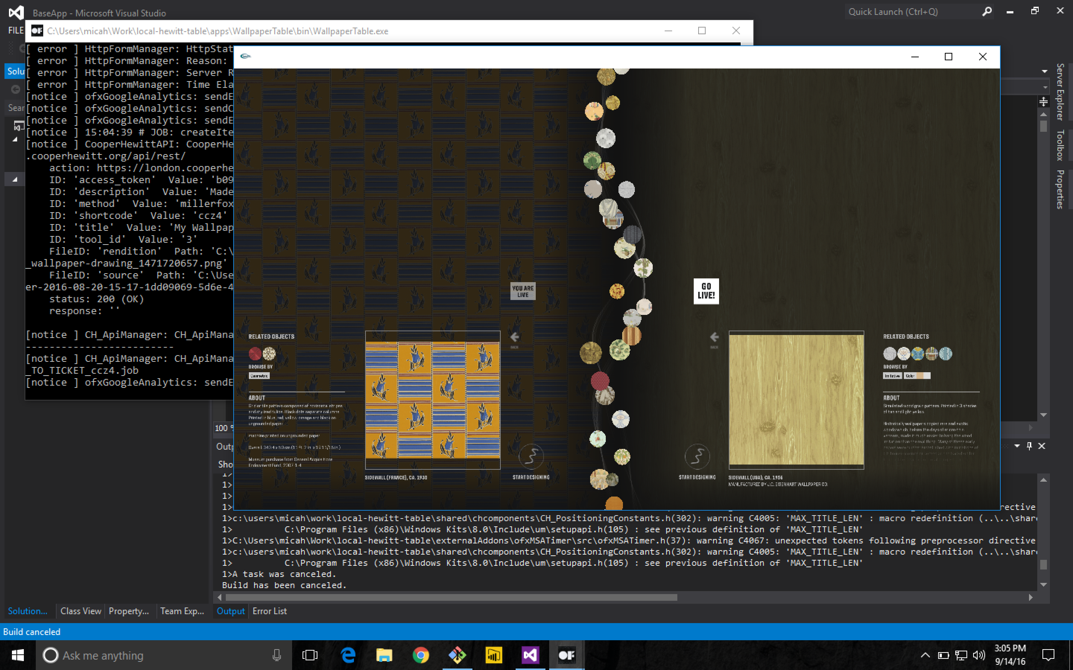Switch to Team Explorer tab
Viewport: 1073px width, 670px height.
182,611
